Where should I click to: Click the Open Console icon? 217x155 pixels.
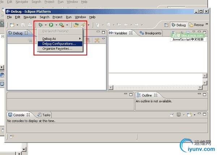[189, 115]
